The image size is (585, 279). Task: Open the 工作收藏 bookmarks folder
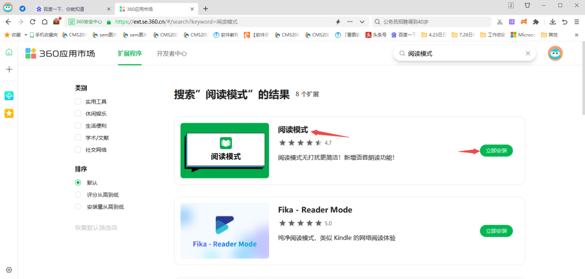492,35
